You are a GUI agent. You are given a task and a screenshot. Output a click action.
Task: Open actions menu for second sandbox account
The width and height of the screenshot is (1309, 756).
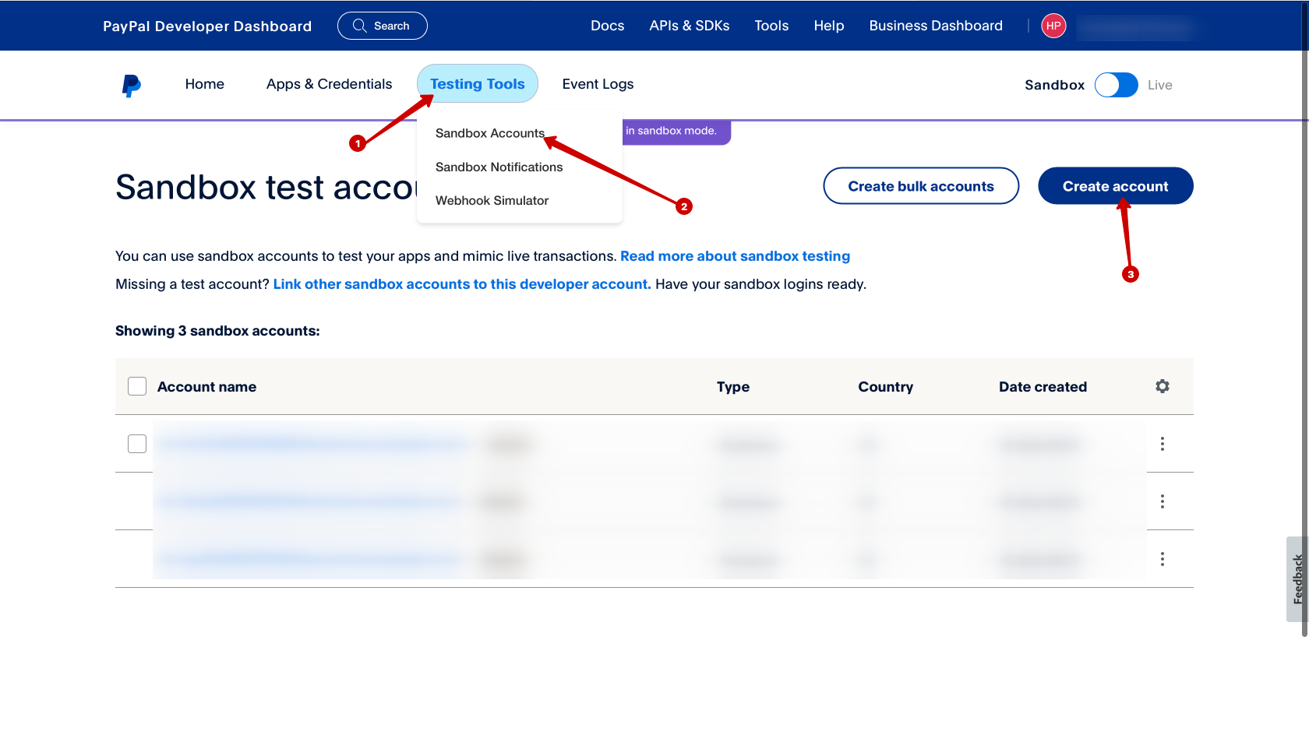click(1162, 501)
